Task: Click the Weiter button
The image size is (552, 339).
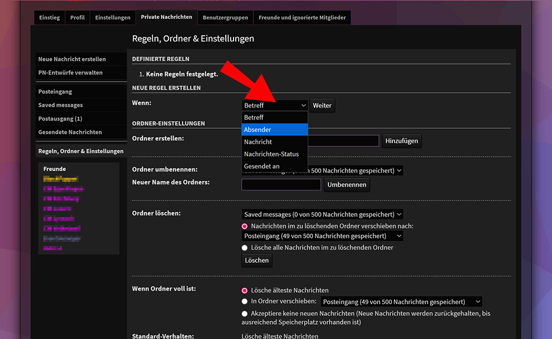Action: [x=322, y=105]
